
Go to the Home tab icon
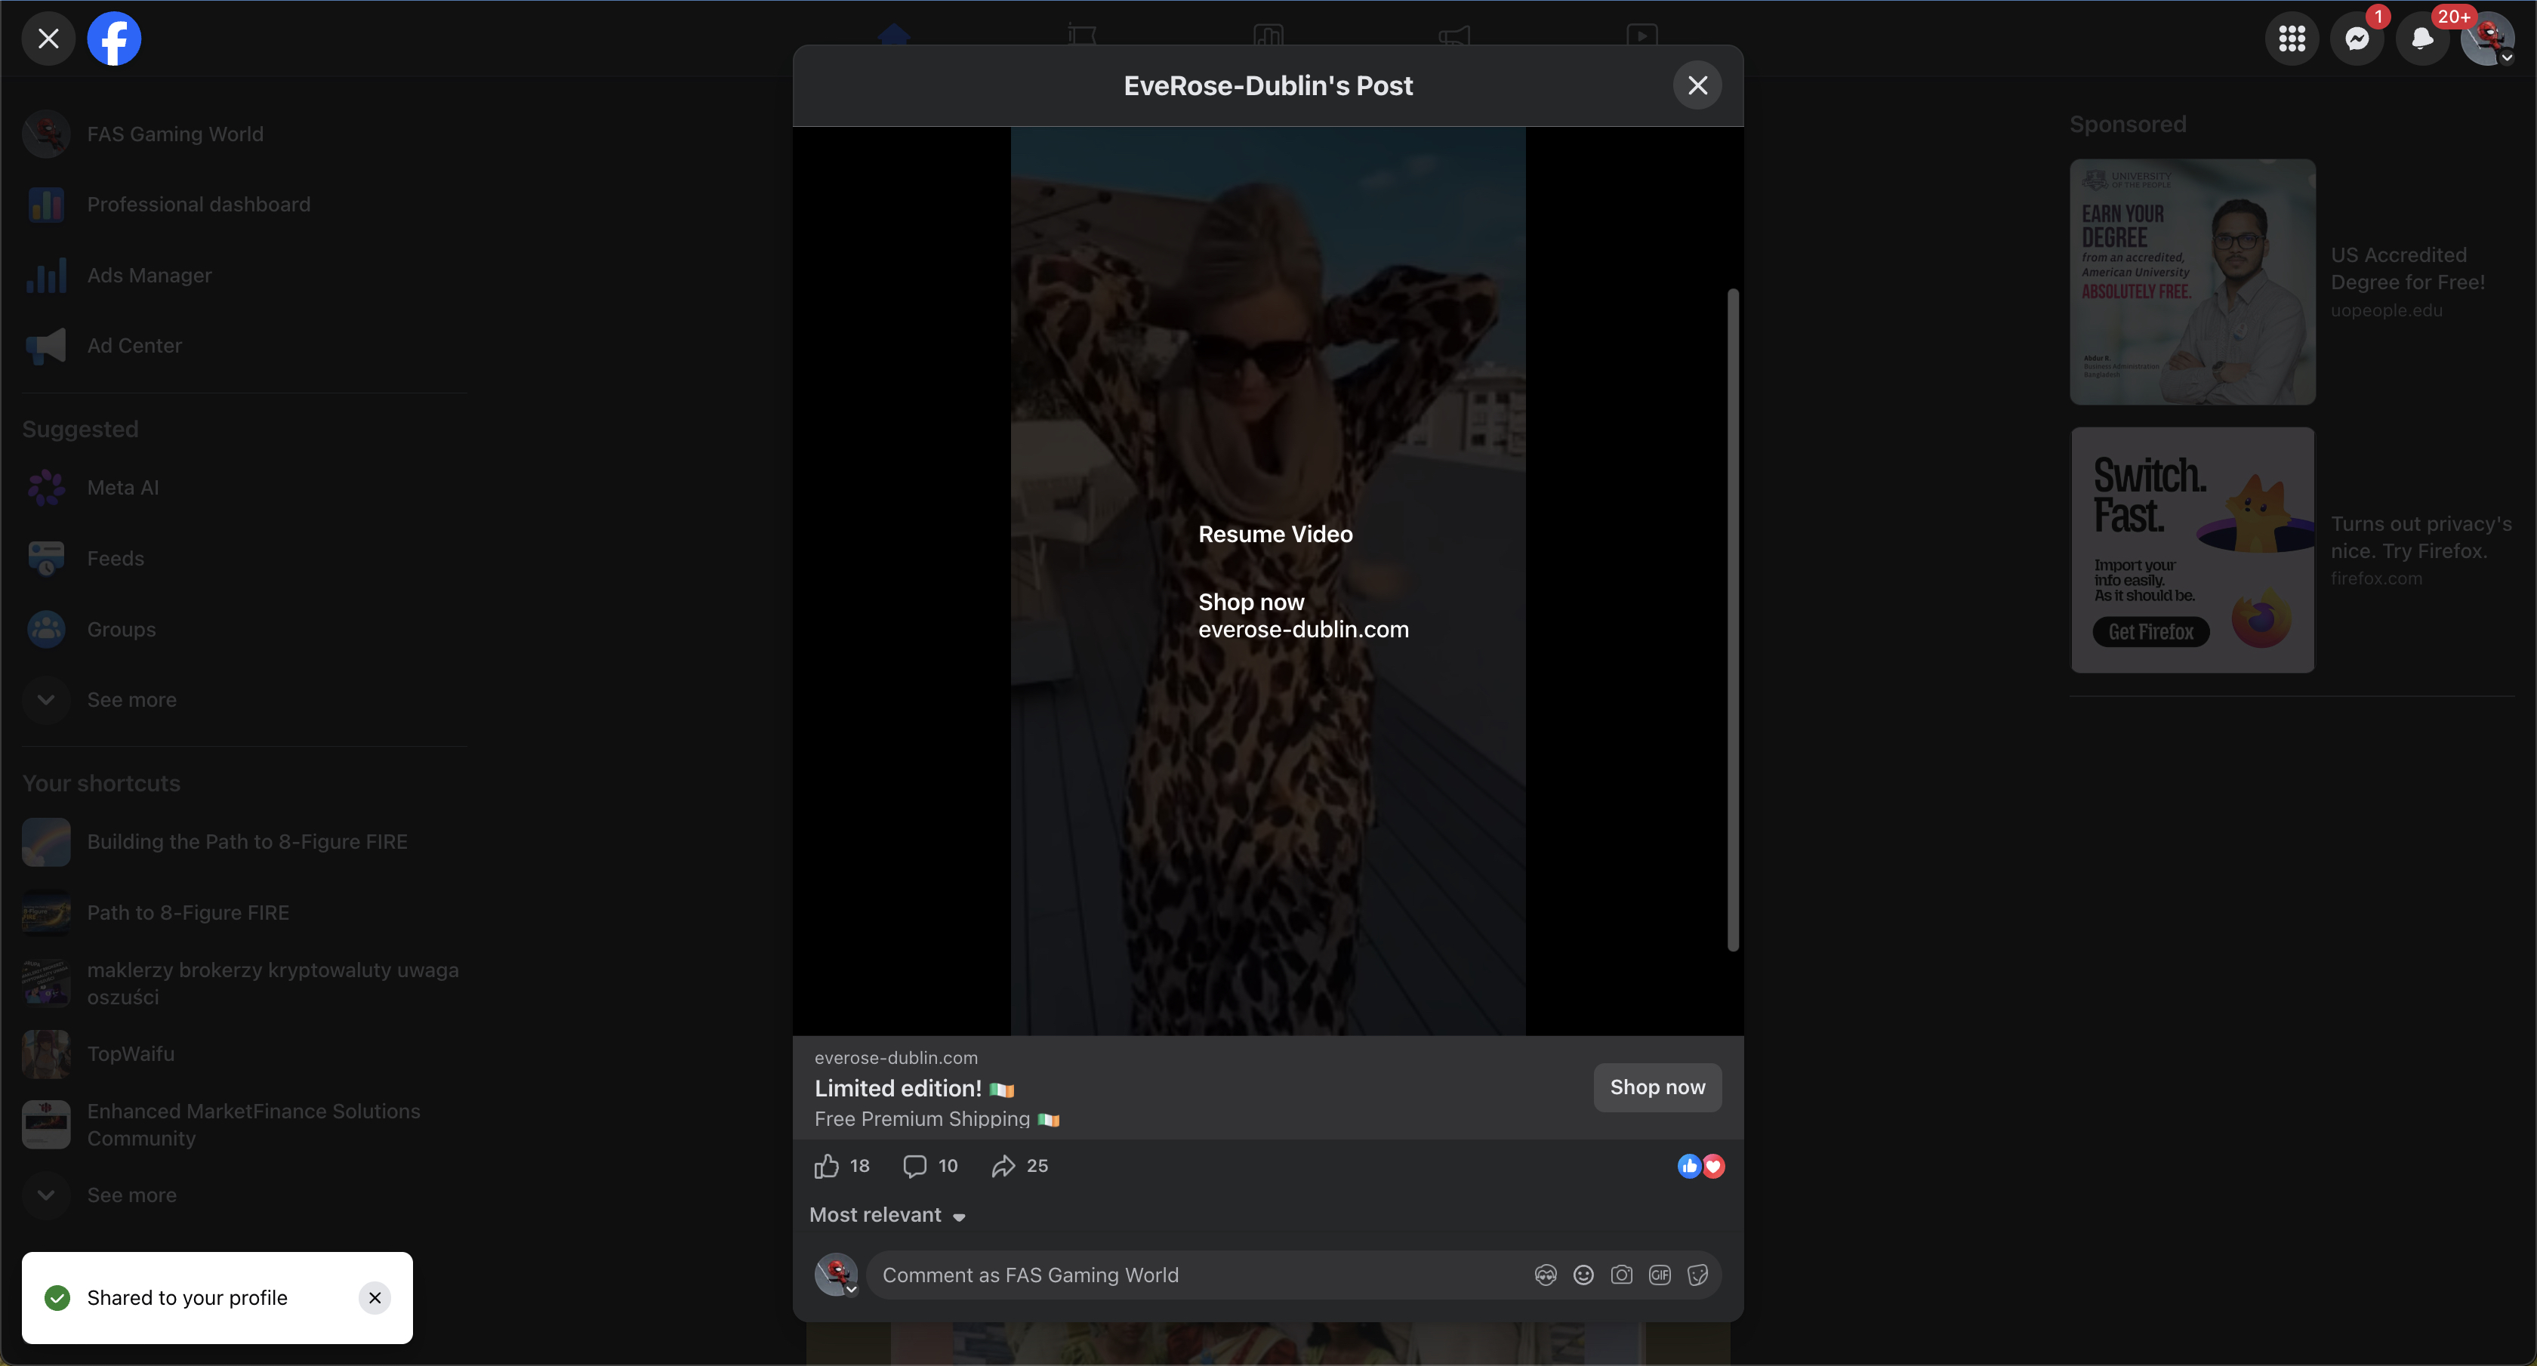[894, 35]
